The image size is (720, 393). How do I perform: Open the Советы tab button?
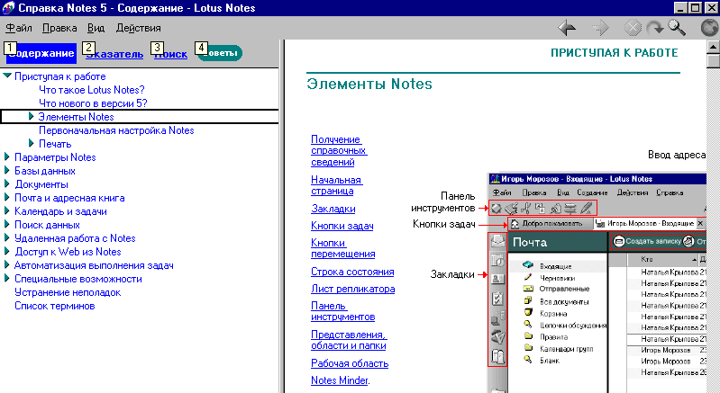point(220,53)
